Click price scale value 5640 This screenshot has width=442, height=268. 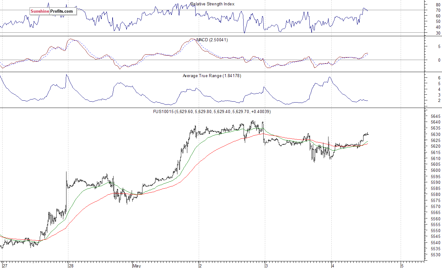(436, 122)
